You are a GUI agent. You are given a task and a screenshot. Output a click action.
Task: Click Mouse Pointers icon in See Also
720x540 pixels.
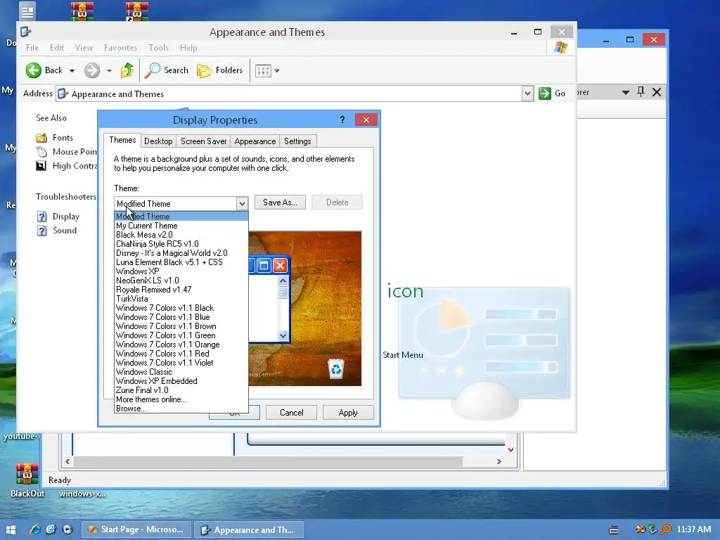click(41, 152)
